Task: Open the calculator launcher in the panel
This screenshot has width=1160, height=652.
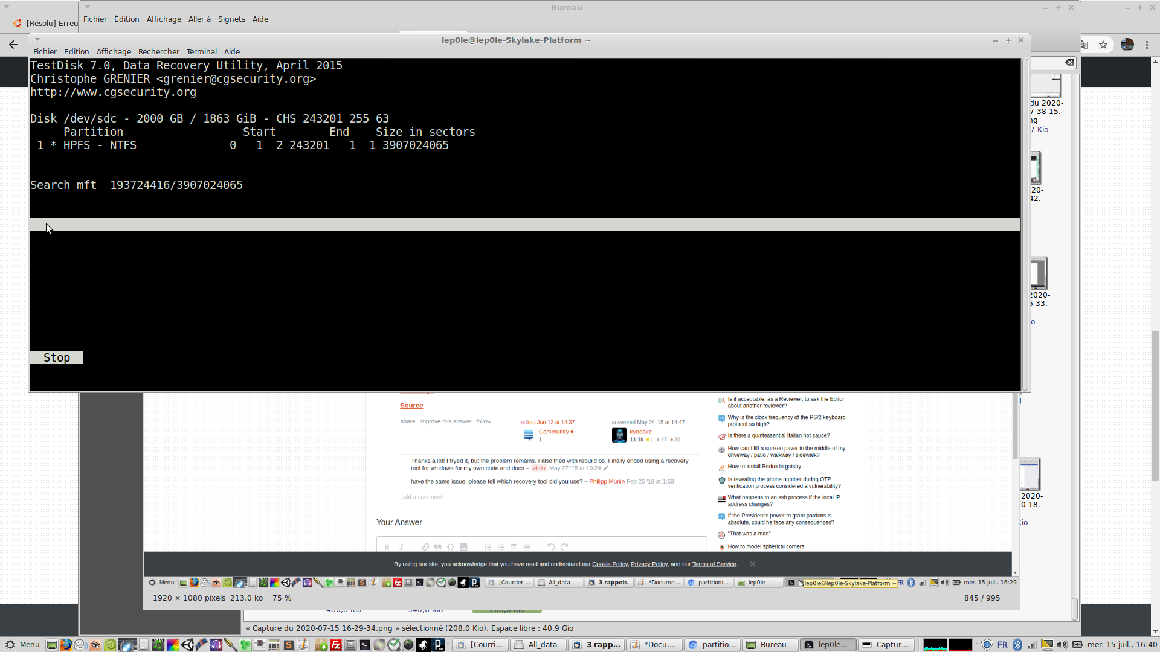Action: click(274, 645)
